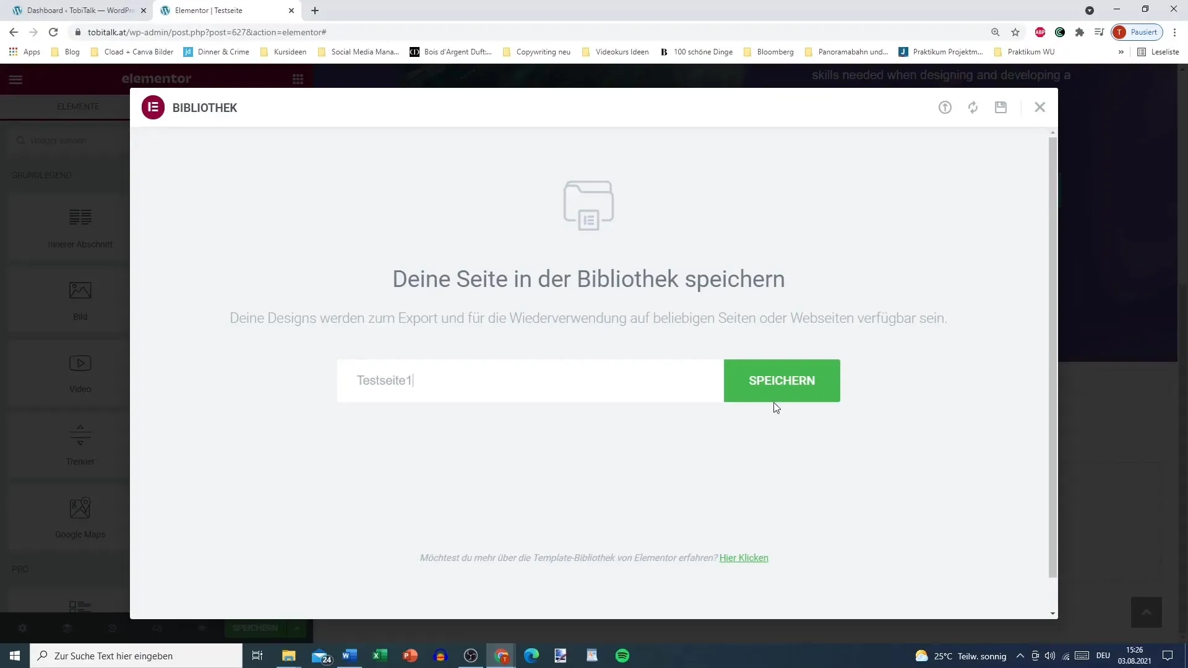Open the extensions puzzle icon

pos(1080,32)
